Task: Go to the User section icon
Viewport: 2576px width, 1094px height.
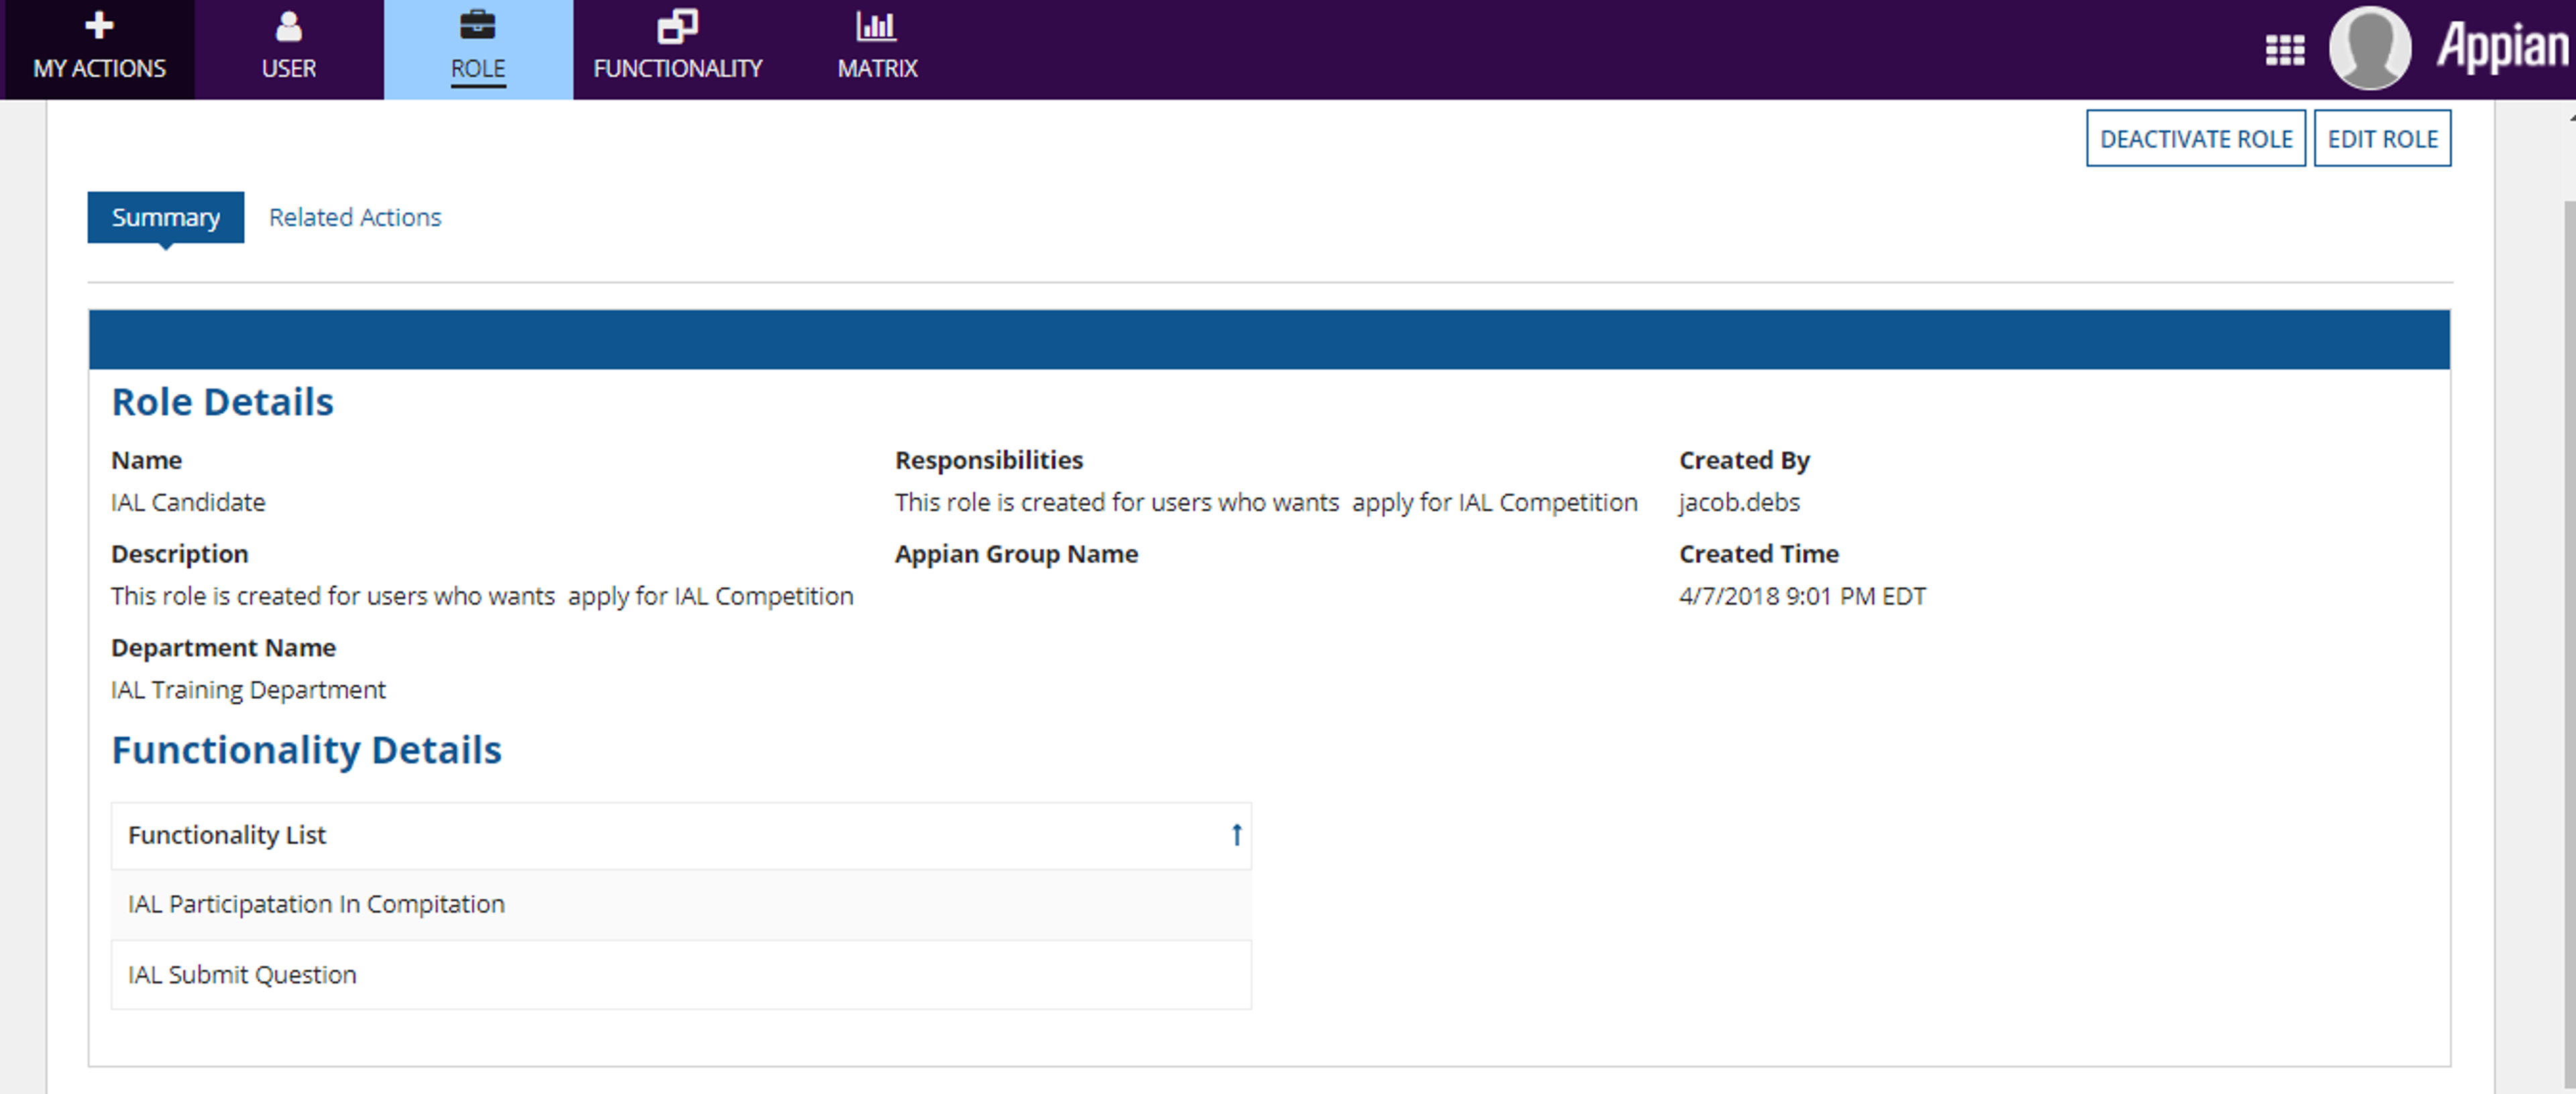Action: point(288,26)
